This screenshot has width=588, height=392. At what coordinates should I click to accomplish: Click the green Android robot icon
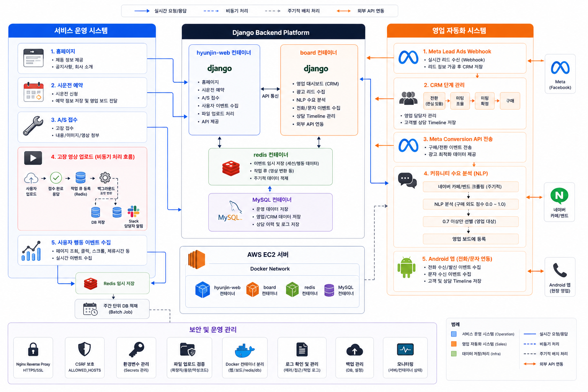tap(407, 267)
